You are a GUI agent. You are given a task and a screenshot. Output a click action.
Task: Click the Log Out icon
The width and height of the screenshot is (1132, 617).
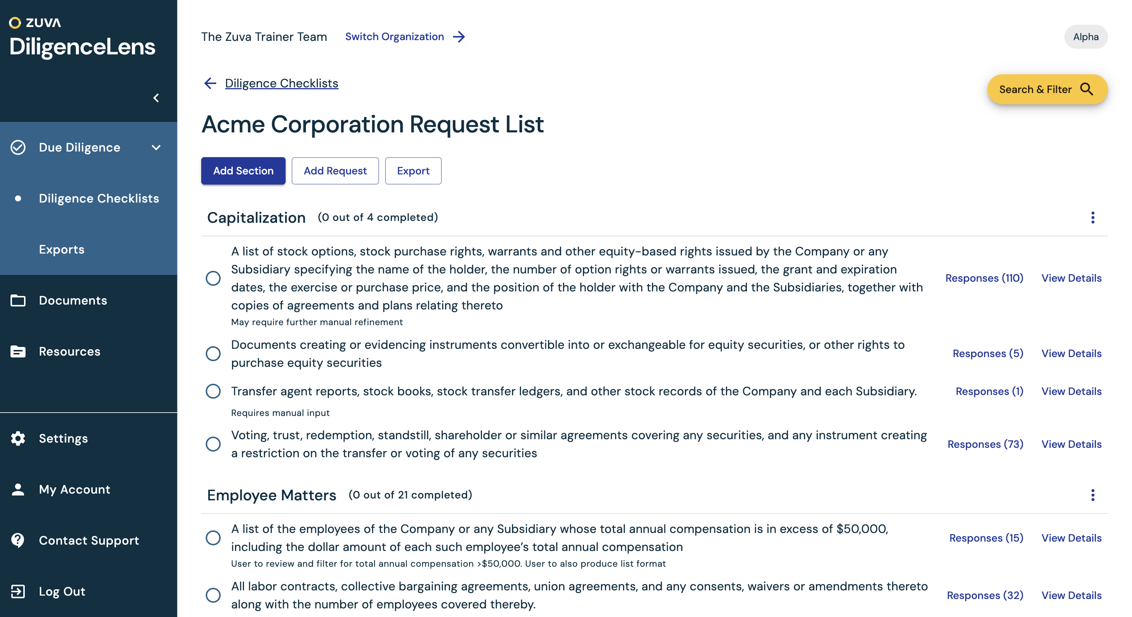pyautogui.click(x=18, y=591)
